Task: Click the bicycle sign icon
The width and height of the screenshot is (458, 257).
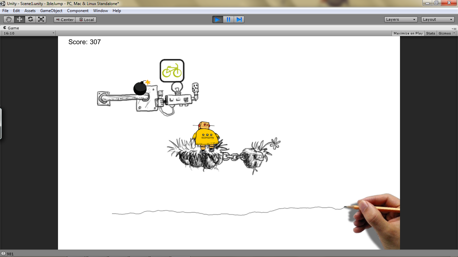Action: pyautogui.click(x=172, y=71)
